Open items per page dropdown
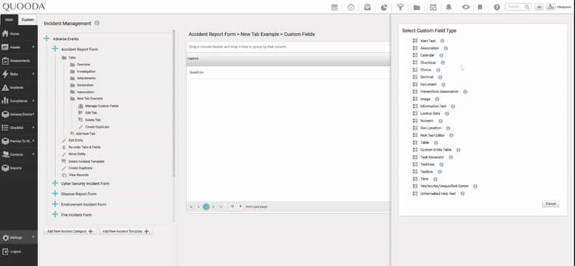Viewport: 575px width, 266px height. point(236,206)
